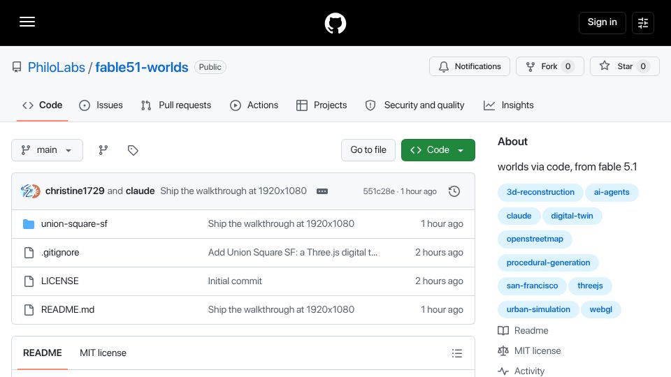This screenshot has width=671, height=377.
Task: Open appearance settings sliders icon
Action: tap(643, 22)
